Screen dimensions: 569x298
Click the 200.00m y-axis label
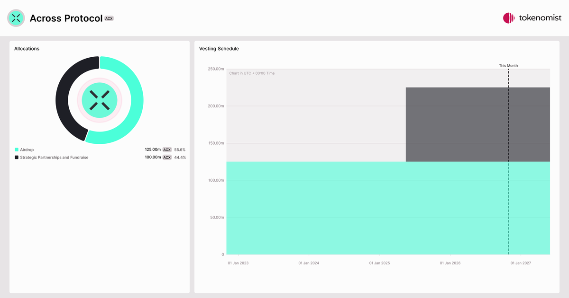click(x=216, y=106)
